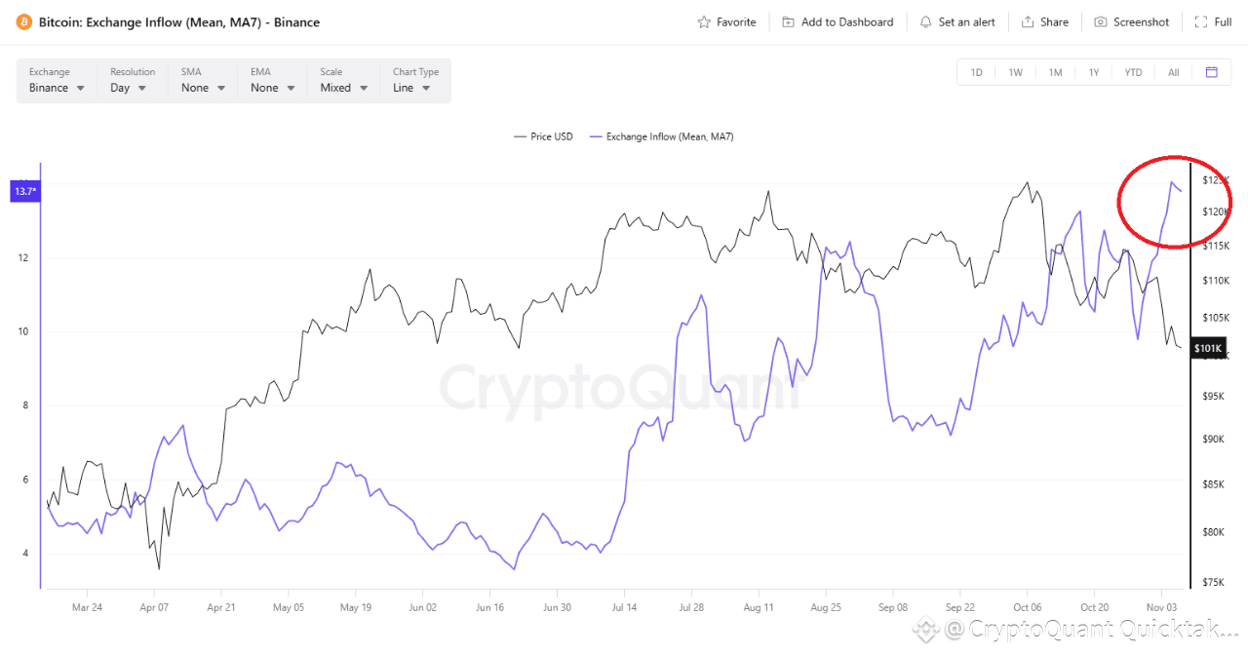Select the All time range button
The width and height of the screenshot is (1248, 654).
pos(1173,72)
